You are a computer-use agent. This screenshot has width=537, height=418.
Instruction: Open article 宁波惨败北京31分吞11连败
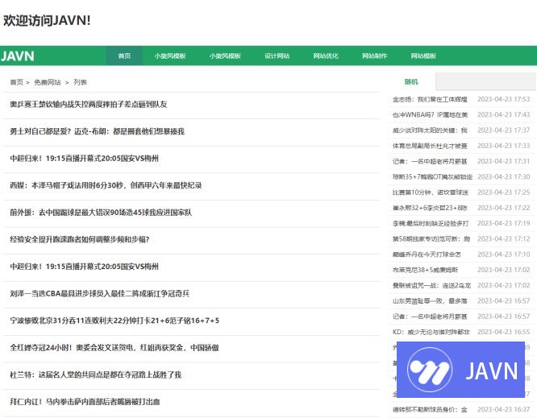tap(114, 321)
